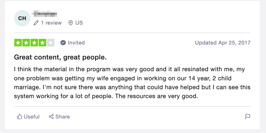266x133 pixels.
Task: Click the review body paragraph text
Action: coord(132,83)
